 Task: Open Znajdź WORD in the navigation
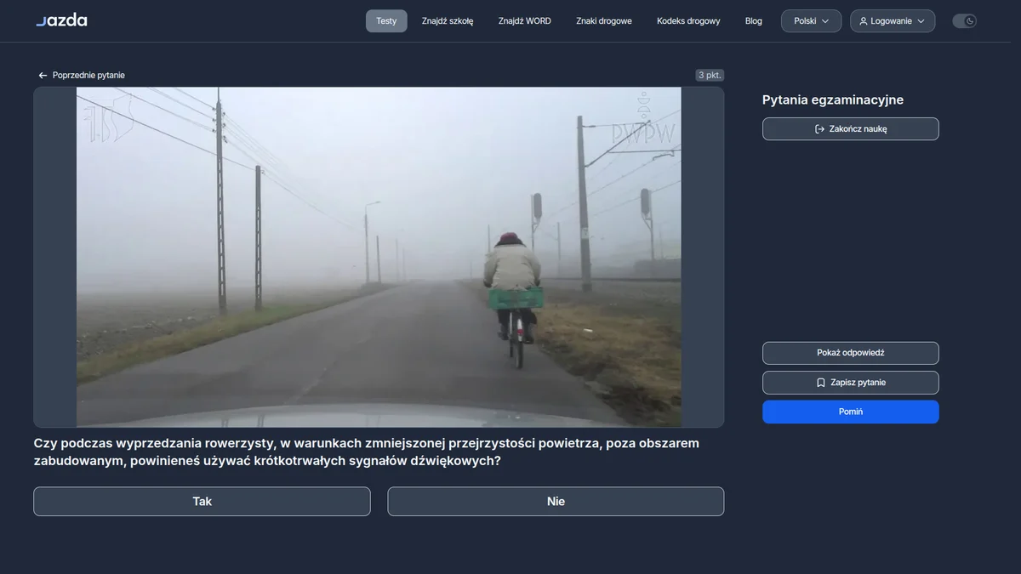click(525, 20)
